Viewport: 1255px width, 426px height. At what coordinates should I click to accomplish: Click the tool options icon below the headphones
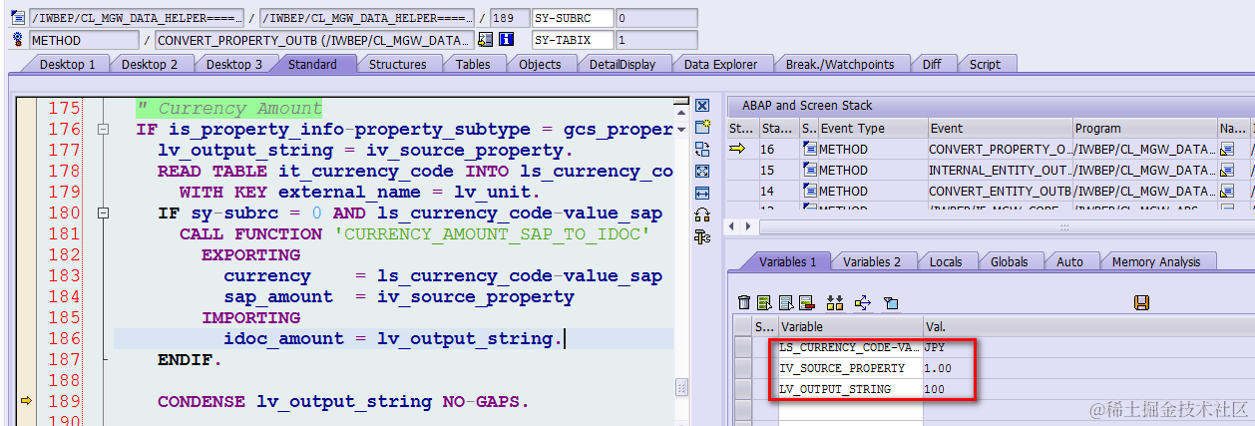tap(701, 236)
